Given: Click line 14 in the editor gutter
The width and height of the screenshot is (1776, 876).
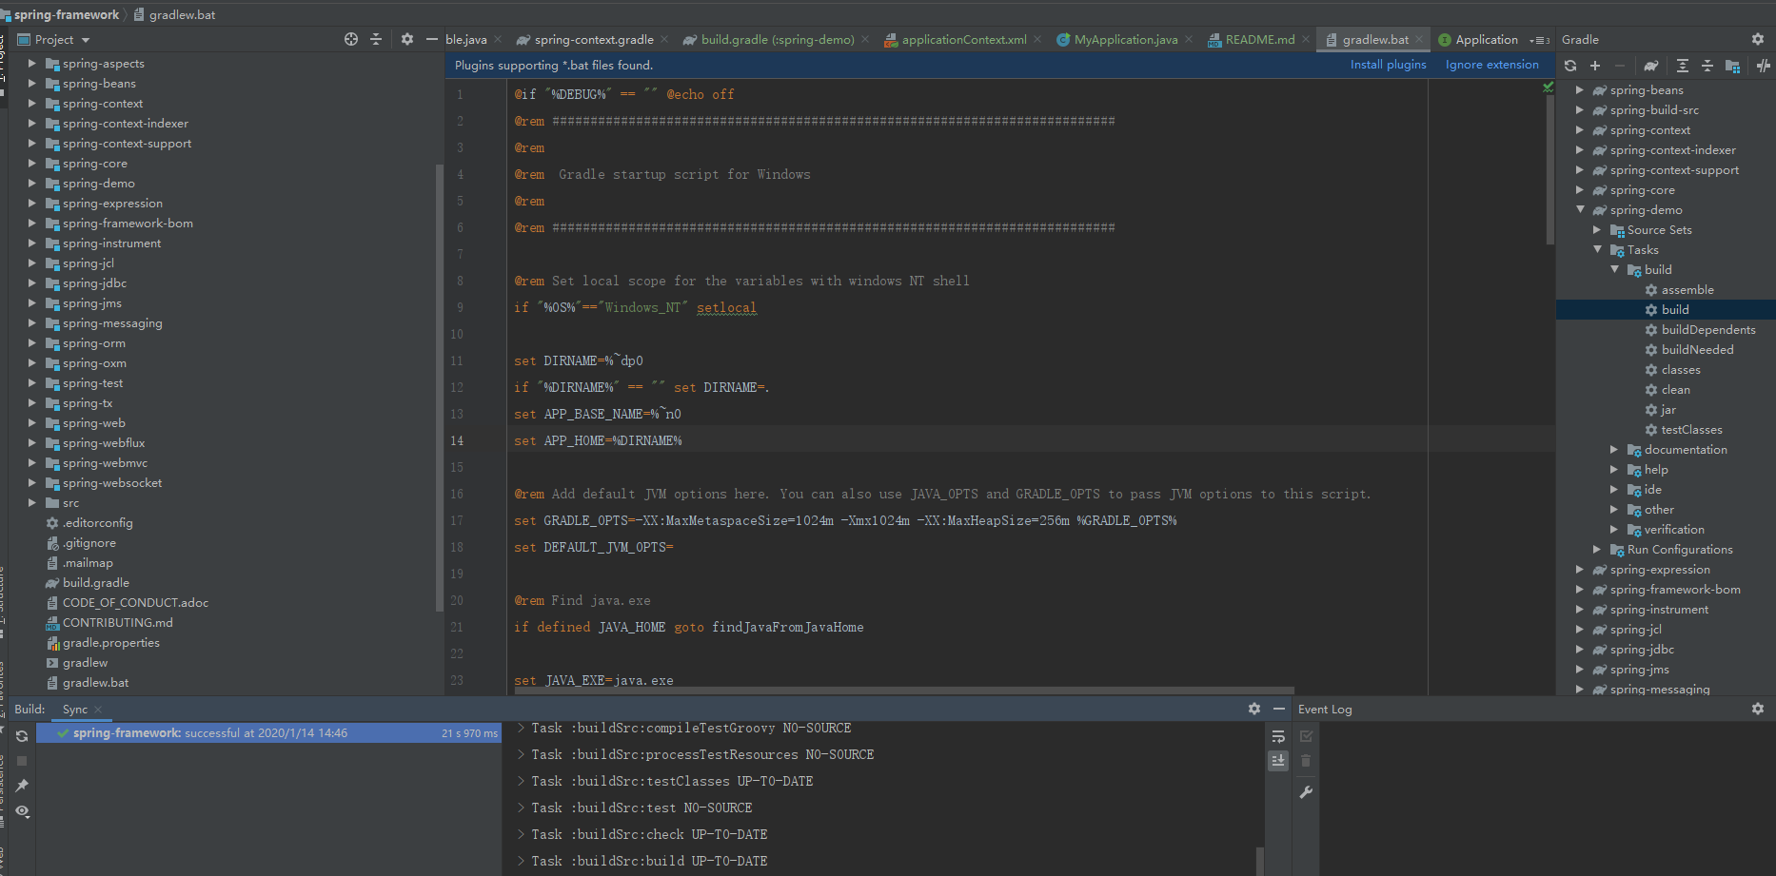Looking at the screenshot, I should (458, 440).
